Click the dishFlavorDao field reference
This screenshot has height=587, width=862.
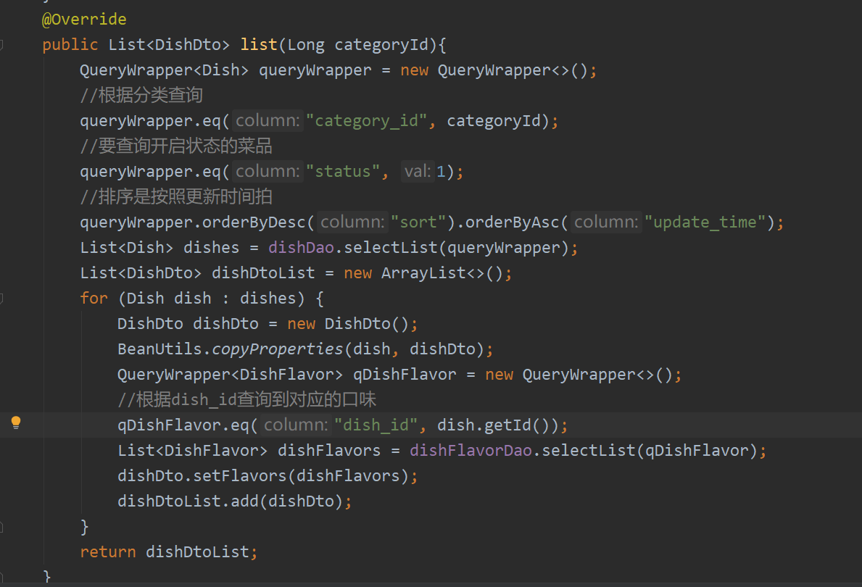click(x=471, y=451)
